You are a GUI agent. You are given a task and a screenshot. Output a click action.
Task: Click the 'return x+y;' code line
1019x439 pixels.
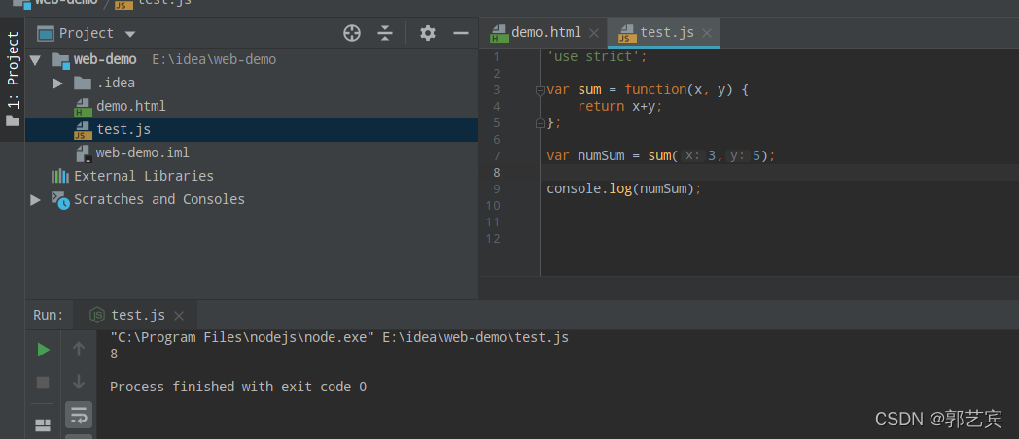point(620,106)
